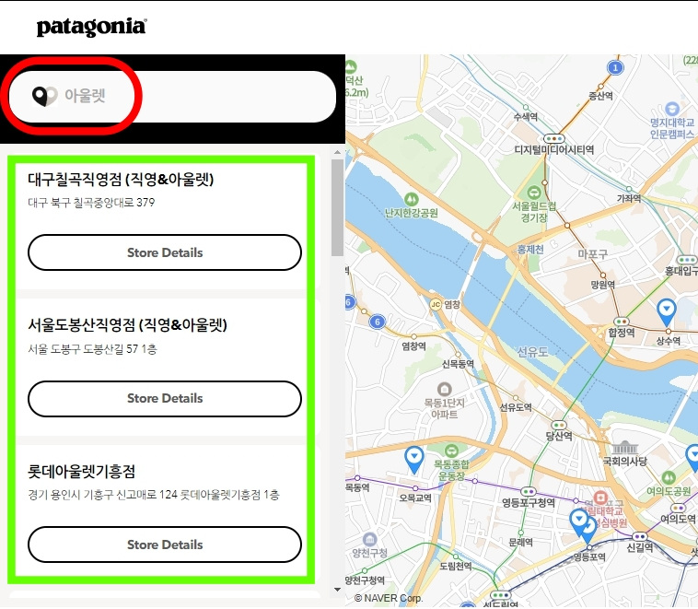Click the 도림천역 station label
Screen dimensions: 698x609
click(456, 567)
